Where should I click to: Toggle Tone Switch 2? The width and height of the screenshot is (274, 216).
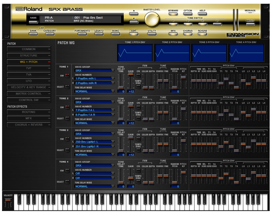coord(188,24)
